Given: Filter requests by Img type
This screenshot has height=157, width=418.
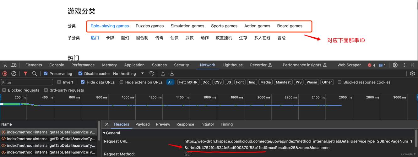Looking at the screenshot, I should [252, 82].
